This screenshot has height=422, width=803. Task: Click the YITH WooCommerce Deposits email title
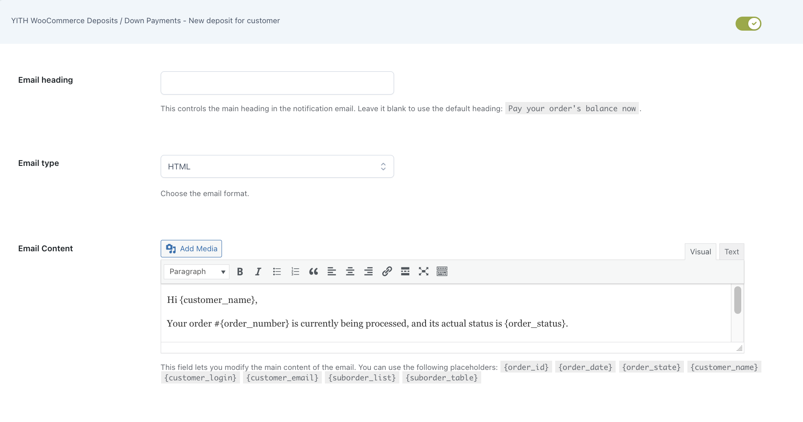[145, 21]
